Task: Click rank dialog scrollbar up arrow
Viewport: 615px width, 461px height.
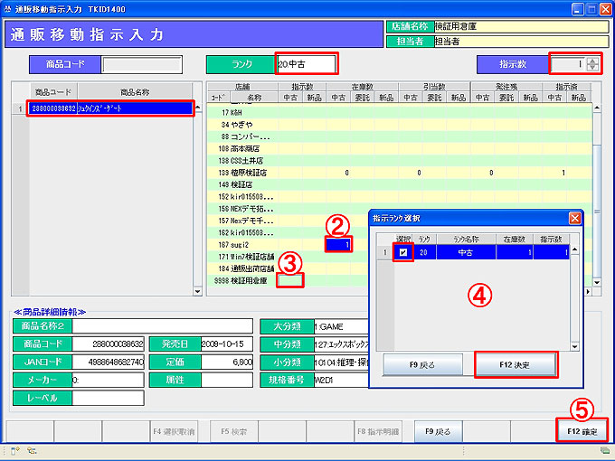Action: (574, 249)
